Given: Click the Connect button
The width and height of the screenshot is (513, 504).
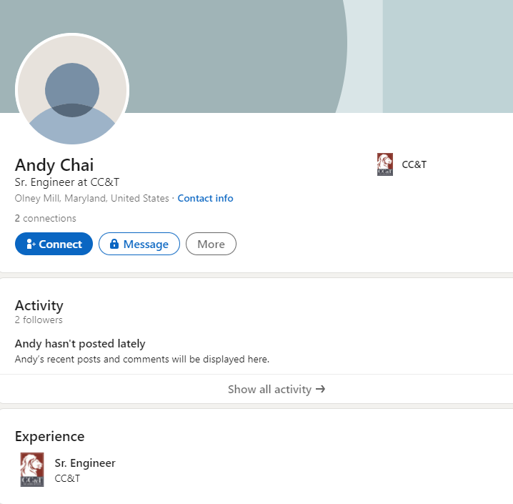Looking at the screenshot, I should (54, 244).
